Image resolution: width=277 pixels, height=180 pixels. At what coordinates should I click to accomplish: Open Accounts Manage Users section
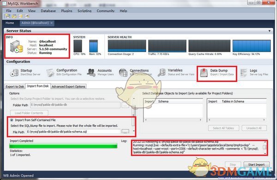tap(100, 72)
